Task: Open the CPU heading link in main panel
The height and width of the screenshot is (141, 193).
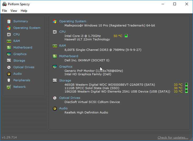Action: click(62, 32)
